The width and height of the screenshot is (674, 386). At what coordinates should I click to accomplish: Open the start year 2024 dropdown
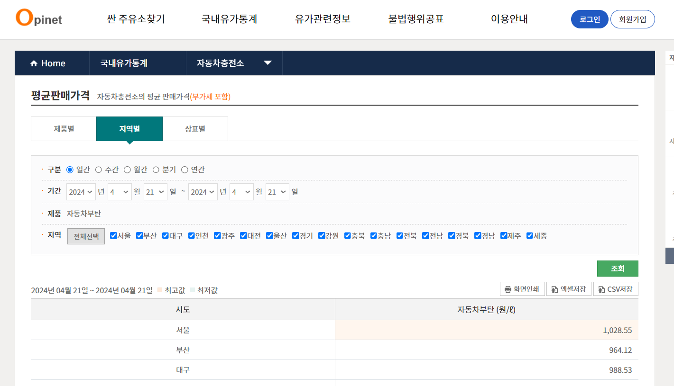tap(81, 191)
